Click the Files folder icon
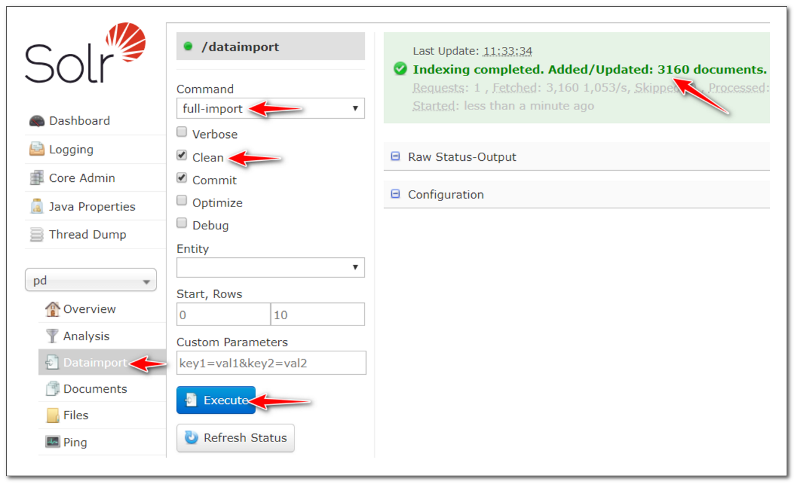Image resolution: width=794 pixels, height=483 pixels. [53, 416]
